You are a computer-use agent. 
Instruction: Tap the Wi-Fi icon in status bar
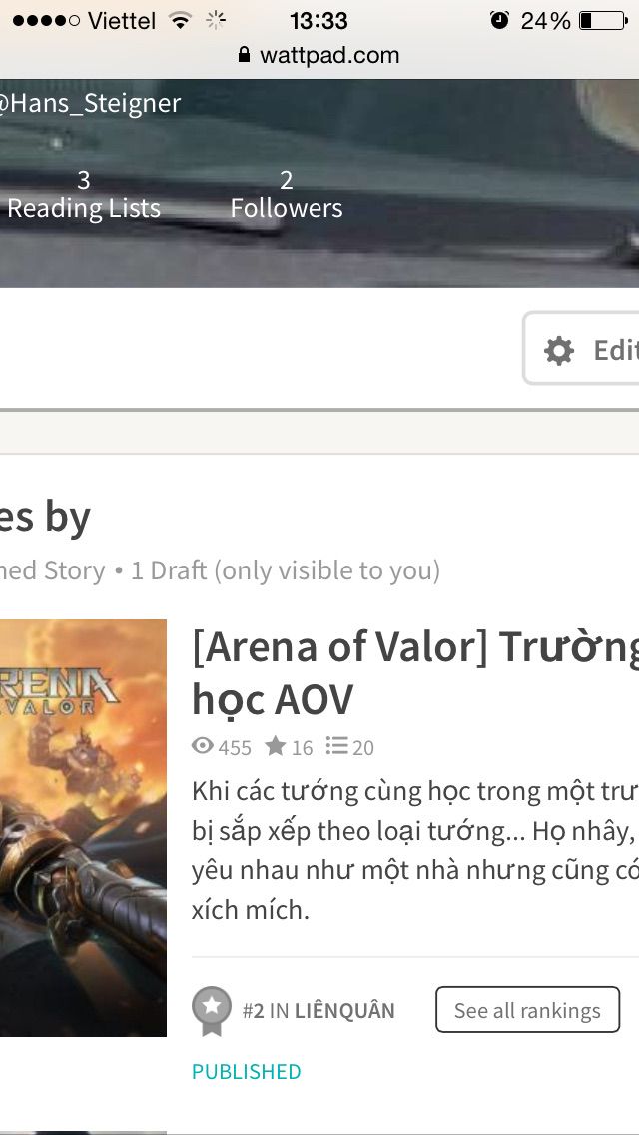[x=179, y=20]
